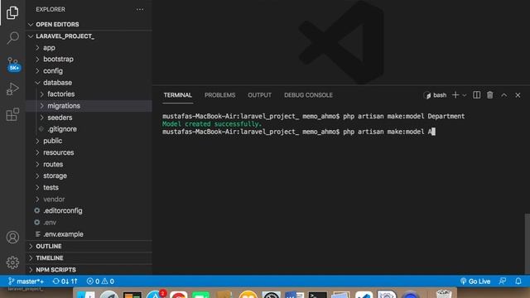Open the notifications bell icon
The image size is (530, 298).
(x=518, y=281)
